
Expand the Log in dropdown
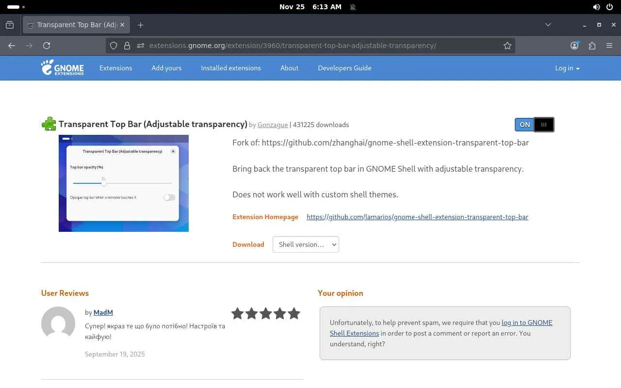pyautogui.click(x=567, y=68)
